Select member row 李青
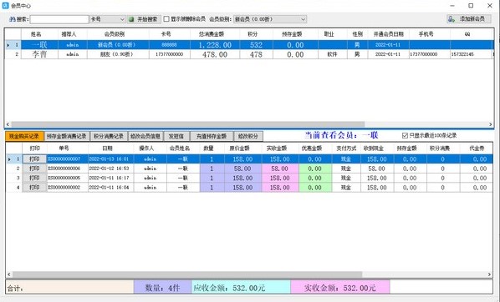This screenshot has height=302, width=500. pos(248,54)
